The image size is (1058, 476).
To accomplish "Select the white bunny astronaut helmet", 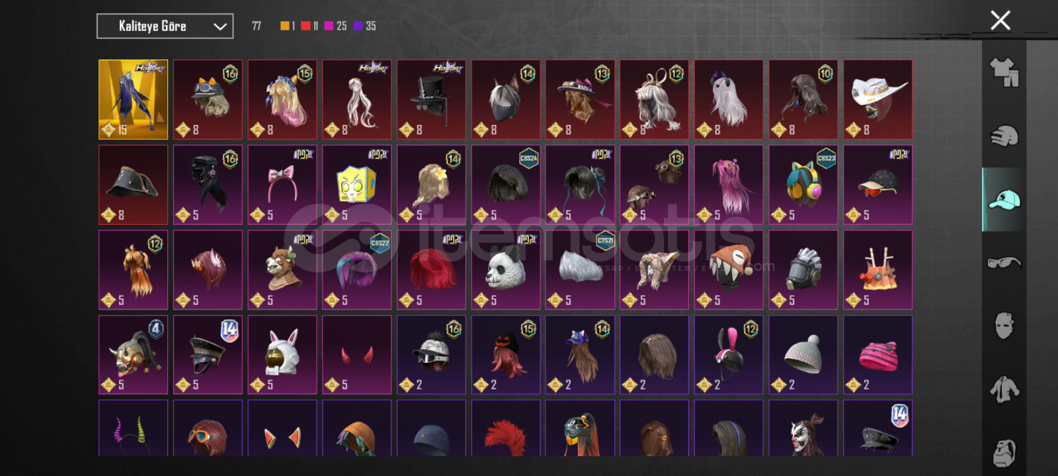I will point(282,355).
